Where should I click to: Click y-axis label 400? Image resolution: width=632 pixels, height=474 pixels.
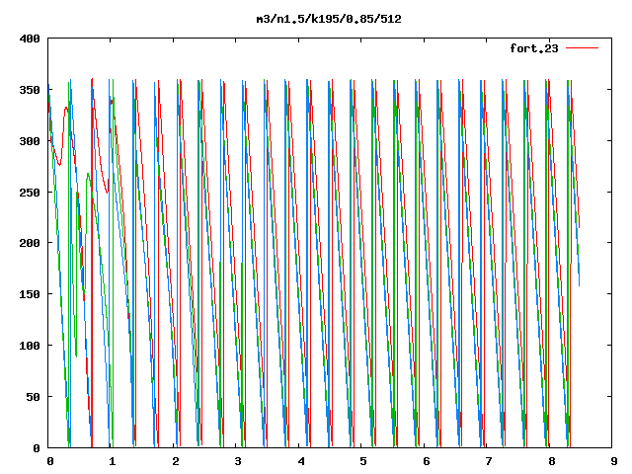pos(30,39)
